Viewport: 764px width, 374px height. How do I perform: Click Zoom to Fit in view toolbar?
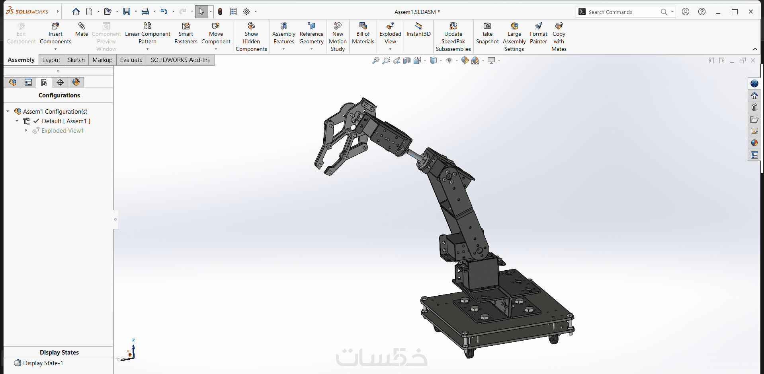pos(375,60)
